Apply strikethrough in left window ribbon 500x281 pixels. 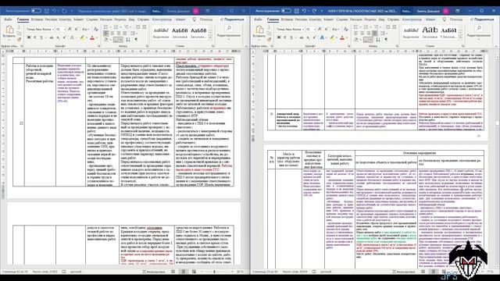pyautogui.click(x=51, y=37)
